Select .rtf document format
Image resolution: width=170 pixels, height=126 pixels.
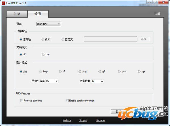click(x=21, y=54)
